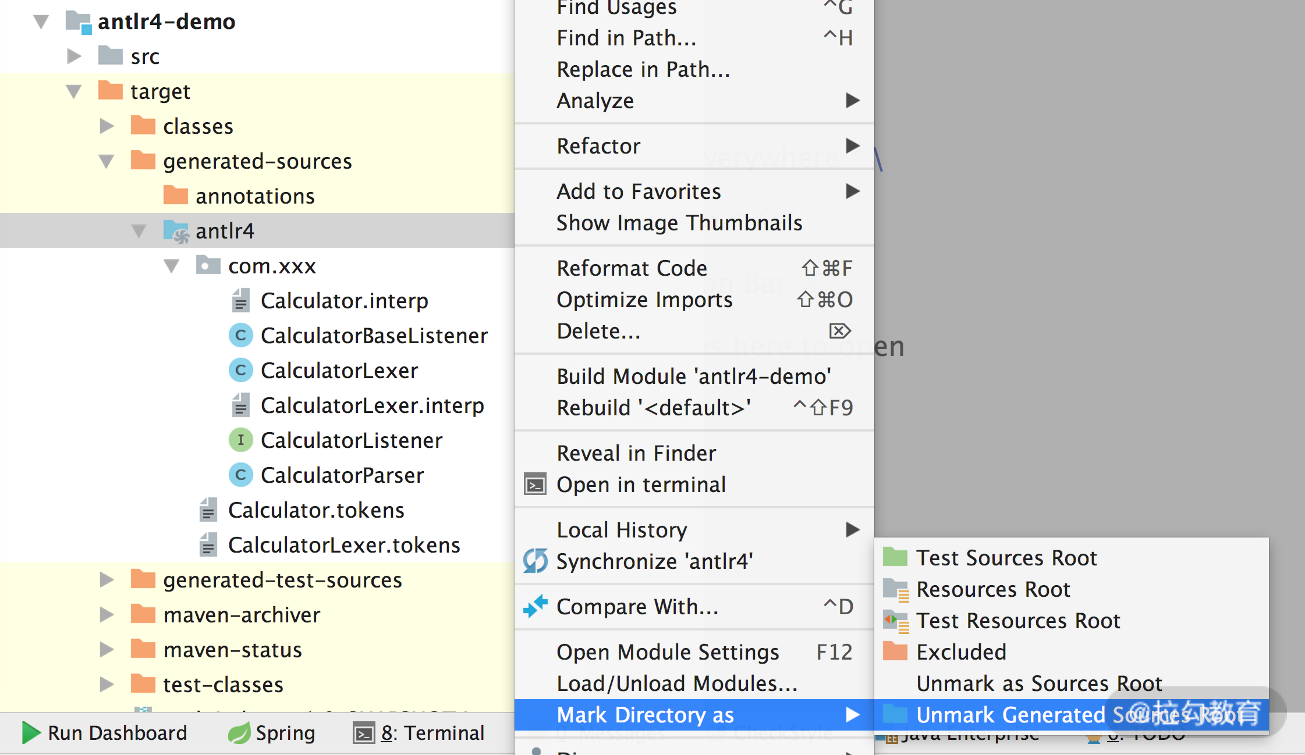Image resolution: width=1305 pixels, height=755 pixels.
Task: Click the CalculatorBaseListener class icon
Action: point(240,336)
